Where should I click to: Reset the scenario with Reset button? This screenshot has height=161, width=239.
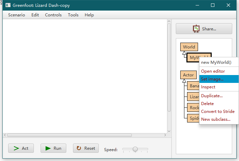click(86, 148)
